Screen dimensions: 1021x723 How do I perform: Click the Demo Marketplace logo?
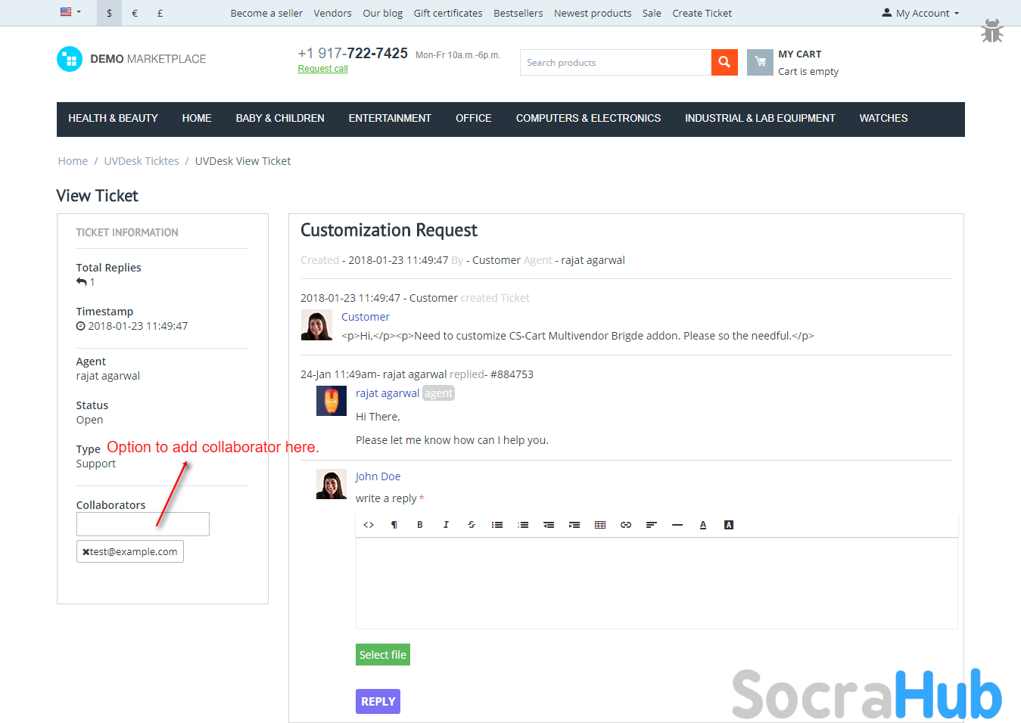point(132,59)
